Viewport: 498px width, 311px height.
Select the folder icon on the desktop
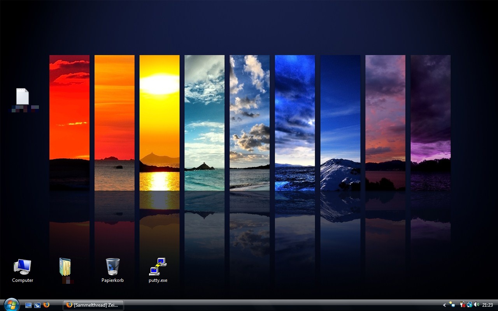[65, 267]
